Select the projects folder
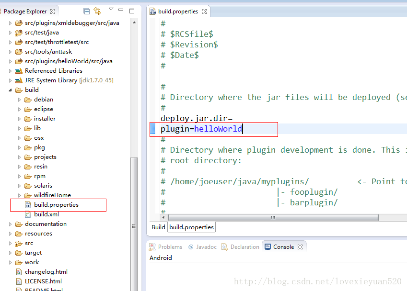 pos(45,157)
